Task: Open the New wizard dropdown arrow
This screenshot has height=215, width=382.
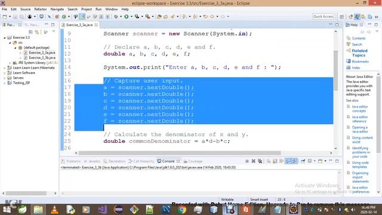Action: (x=10, y=17)
